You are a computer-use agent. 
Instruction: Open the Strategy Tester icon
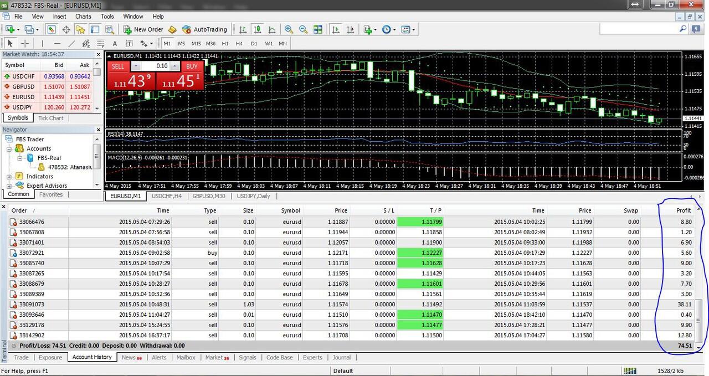(x=109, y=29)
